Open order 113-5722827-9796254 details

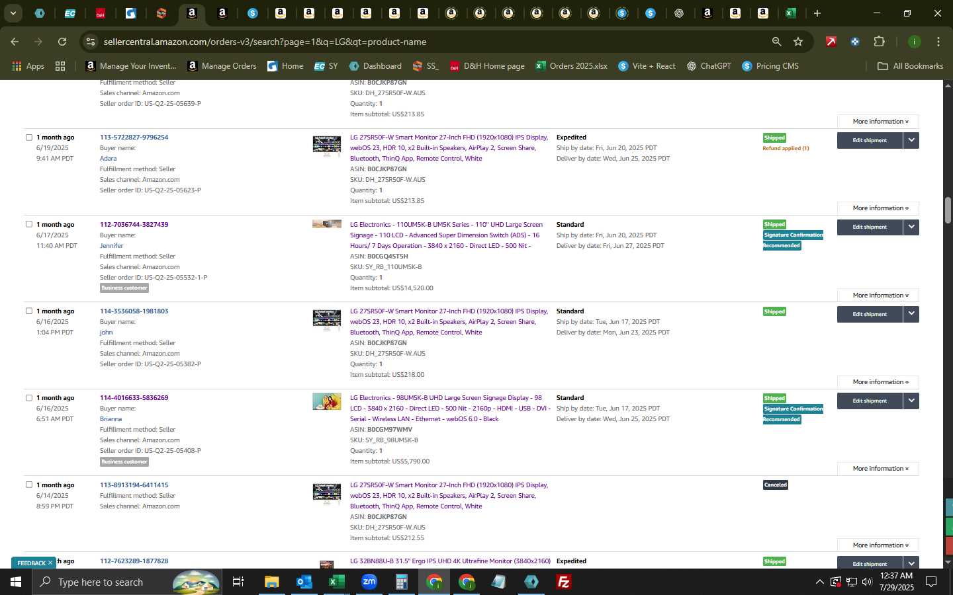click(134, 138)
